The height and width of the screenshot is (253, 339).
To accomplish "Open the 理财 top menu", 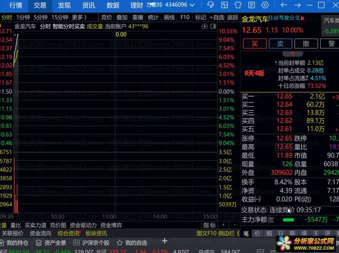I will tap(136, 5).
